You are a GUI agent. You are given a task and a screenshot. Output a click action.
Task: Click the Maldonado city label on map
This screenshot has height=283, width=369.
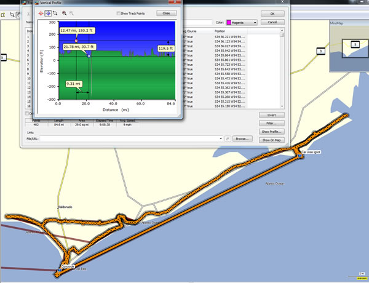pyautogui.click(x=65, y=207)
